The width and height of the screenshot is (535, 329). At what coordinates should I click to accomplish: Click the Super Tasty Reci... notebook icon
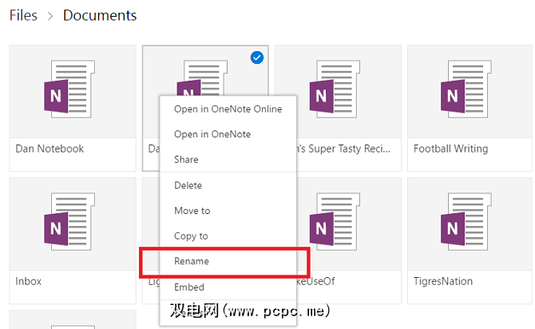[x=335, y=89]
